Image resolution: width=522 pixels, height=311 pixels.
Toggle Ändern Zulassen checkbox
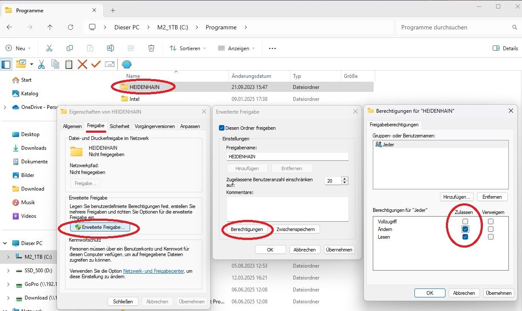(x=465, y=229)
